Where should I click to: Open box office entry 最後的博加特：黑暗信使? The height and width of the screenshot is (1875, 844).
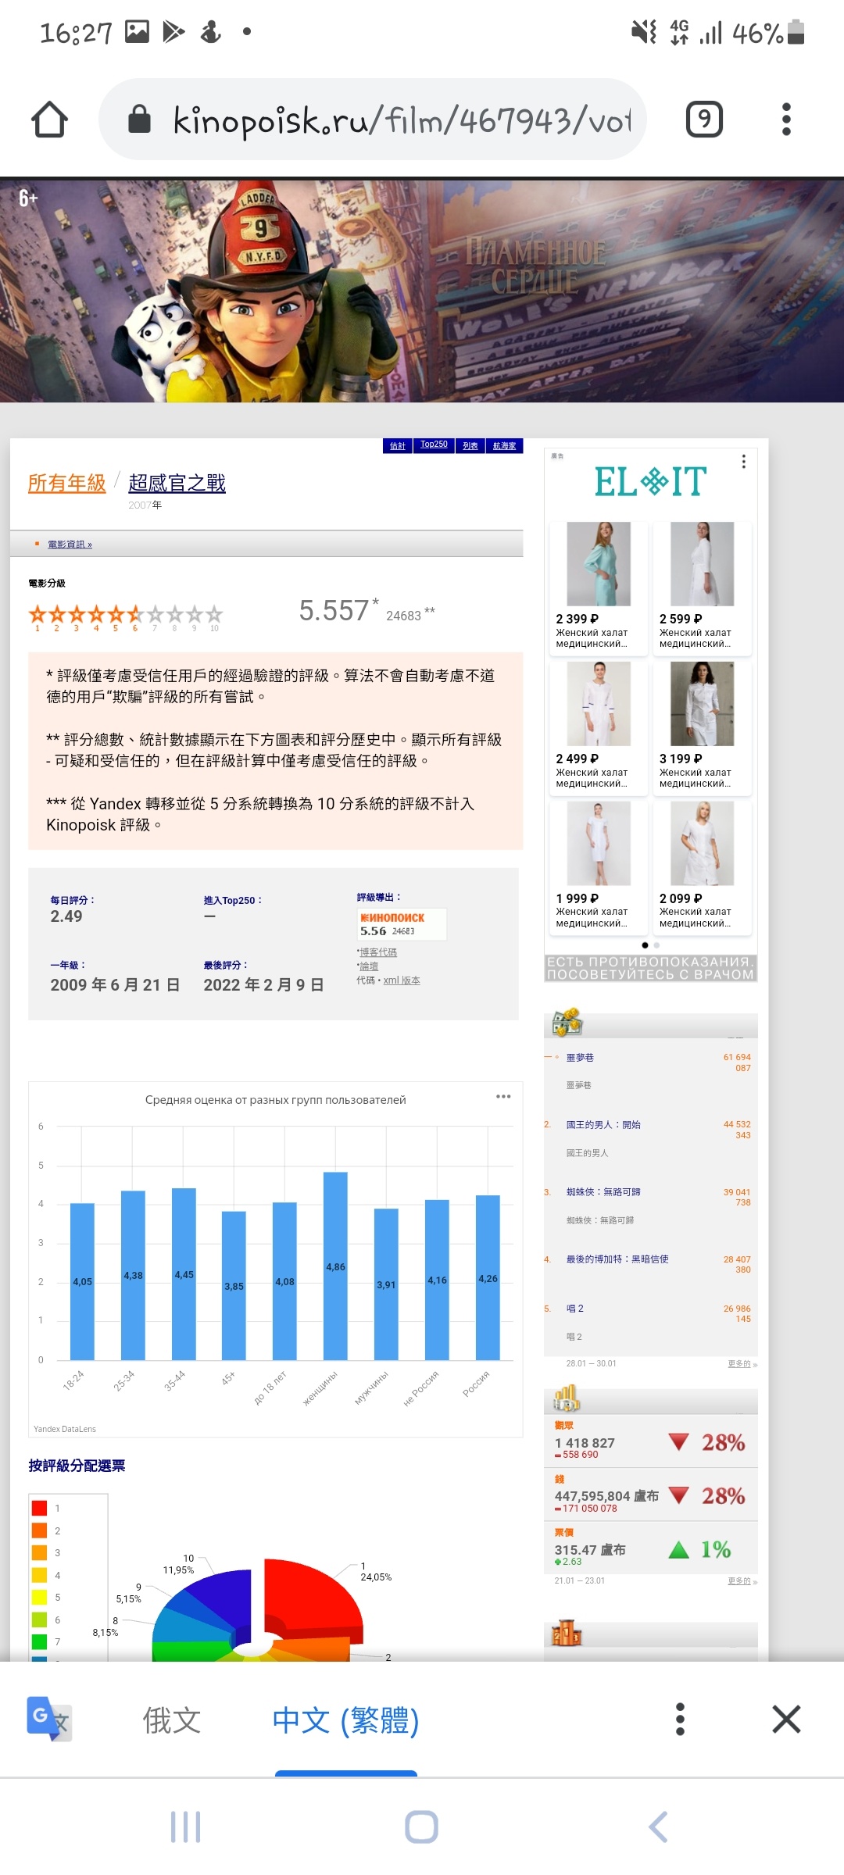point(617,1259)
